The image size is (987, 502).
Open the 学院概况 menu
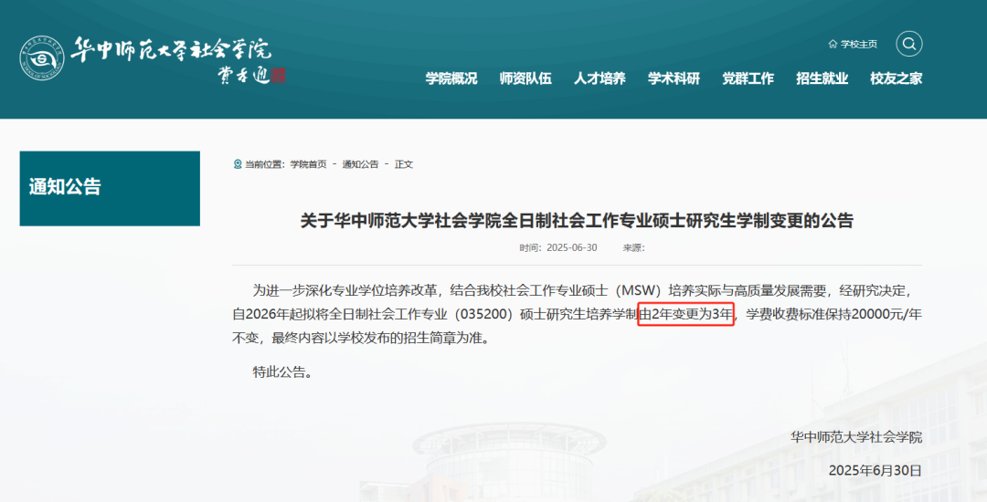click(x=451, y=78)
